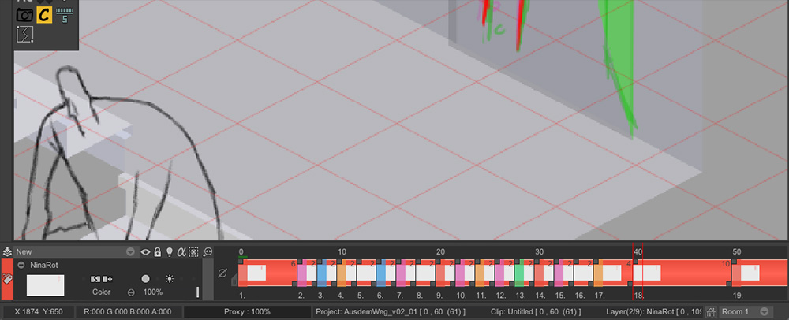
Task: Click the house room icon
Action: coord(711,312)
